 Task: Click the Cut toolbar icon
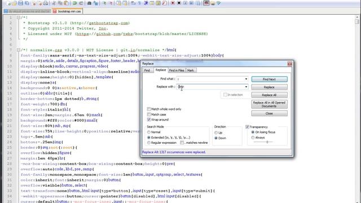tap(54, 3)
